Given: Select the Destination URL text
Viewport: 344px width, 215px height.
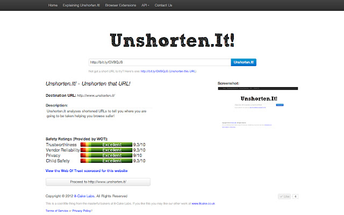Looking at the screenshot, I should click(x=96, y=96).
